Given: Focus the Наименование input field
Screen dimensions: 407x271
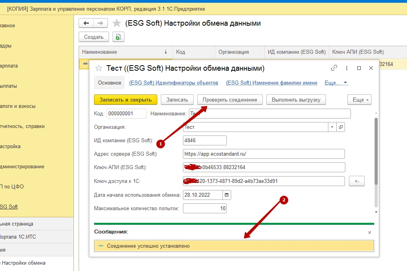Looking at the screenshot, I should [x=270, y=114].
